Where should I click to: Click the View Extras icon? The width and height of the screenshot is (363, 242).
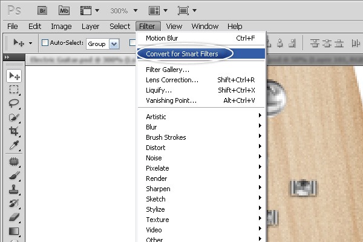coord(86,11)
